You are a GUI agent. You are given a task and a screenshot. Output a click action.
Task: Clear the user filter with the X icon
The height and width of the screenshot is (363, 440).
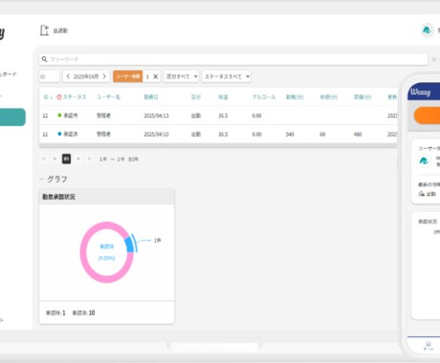click(156, 76)
